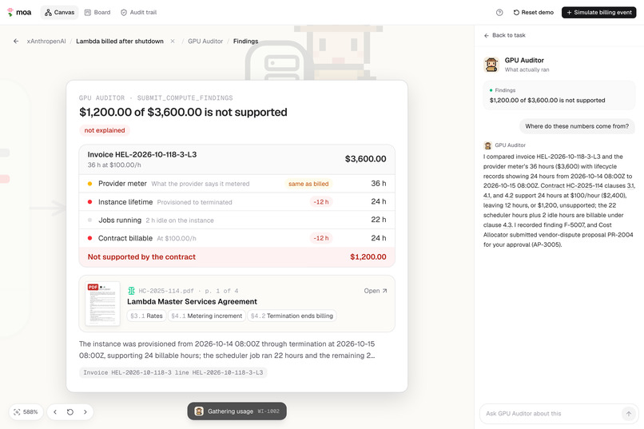
Task: Click Open link with arrow
Action: 375,291
